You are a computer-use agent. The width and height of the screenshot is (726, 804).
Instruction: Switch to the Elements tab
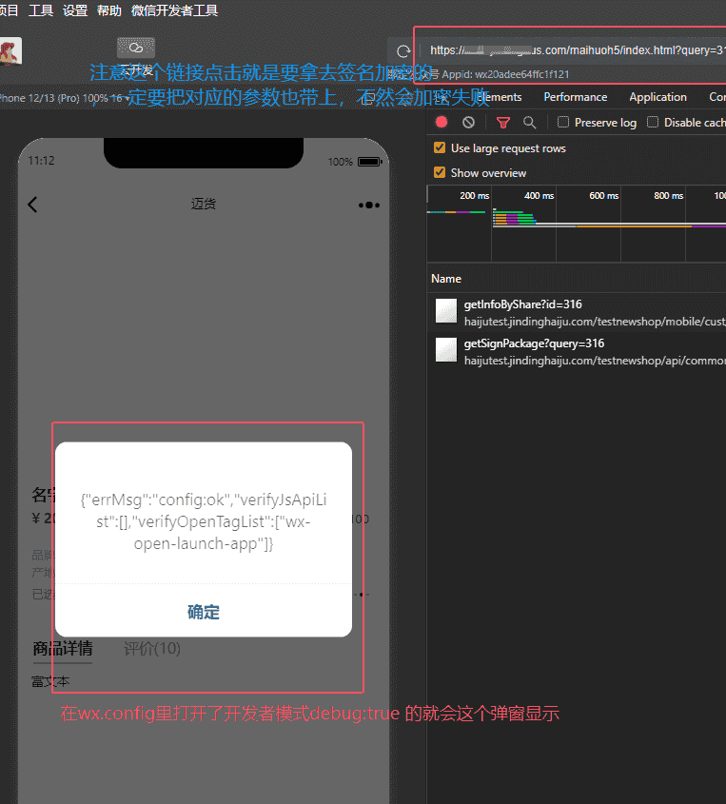499,97
